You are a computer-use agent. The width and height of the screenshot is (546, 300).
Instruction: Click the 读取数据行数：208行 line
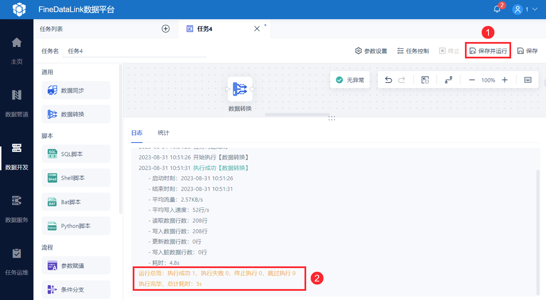[x=178, y=221]
